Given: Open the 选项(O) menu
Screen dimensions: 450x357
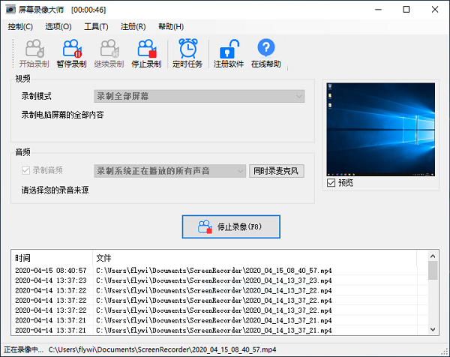Looking at the screenshot, I should pos(58,26).
